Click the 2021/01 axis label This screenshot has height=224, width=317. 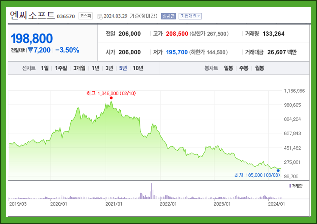pyautogui.click(x=114, y=204)
